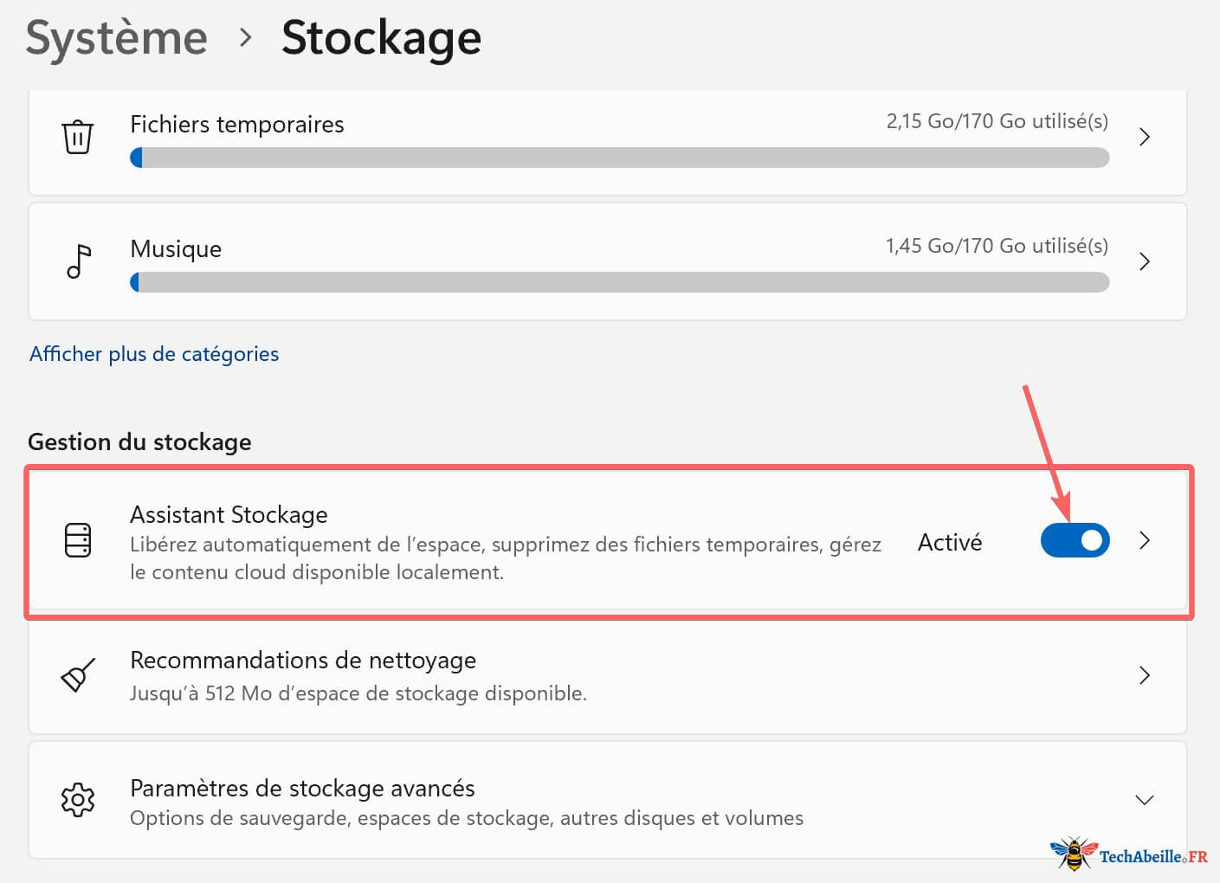Click the trash icon beside Fichiers temporaires
The image size is (1220, 883).
(78, 137)
